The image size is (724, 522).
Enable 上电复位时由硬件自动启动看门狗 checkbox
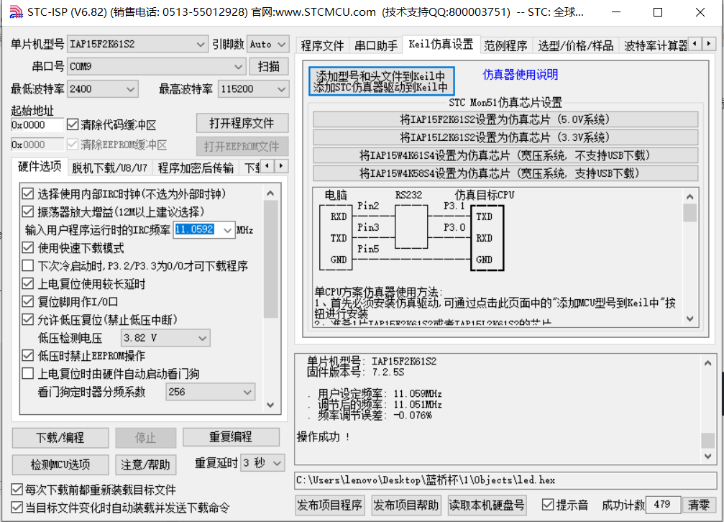[x=28, y=373]
